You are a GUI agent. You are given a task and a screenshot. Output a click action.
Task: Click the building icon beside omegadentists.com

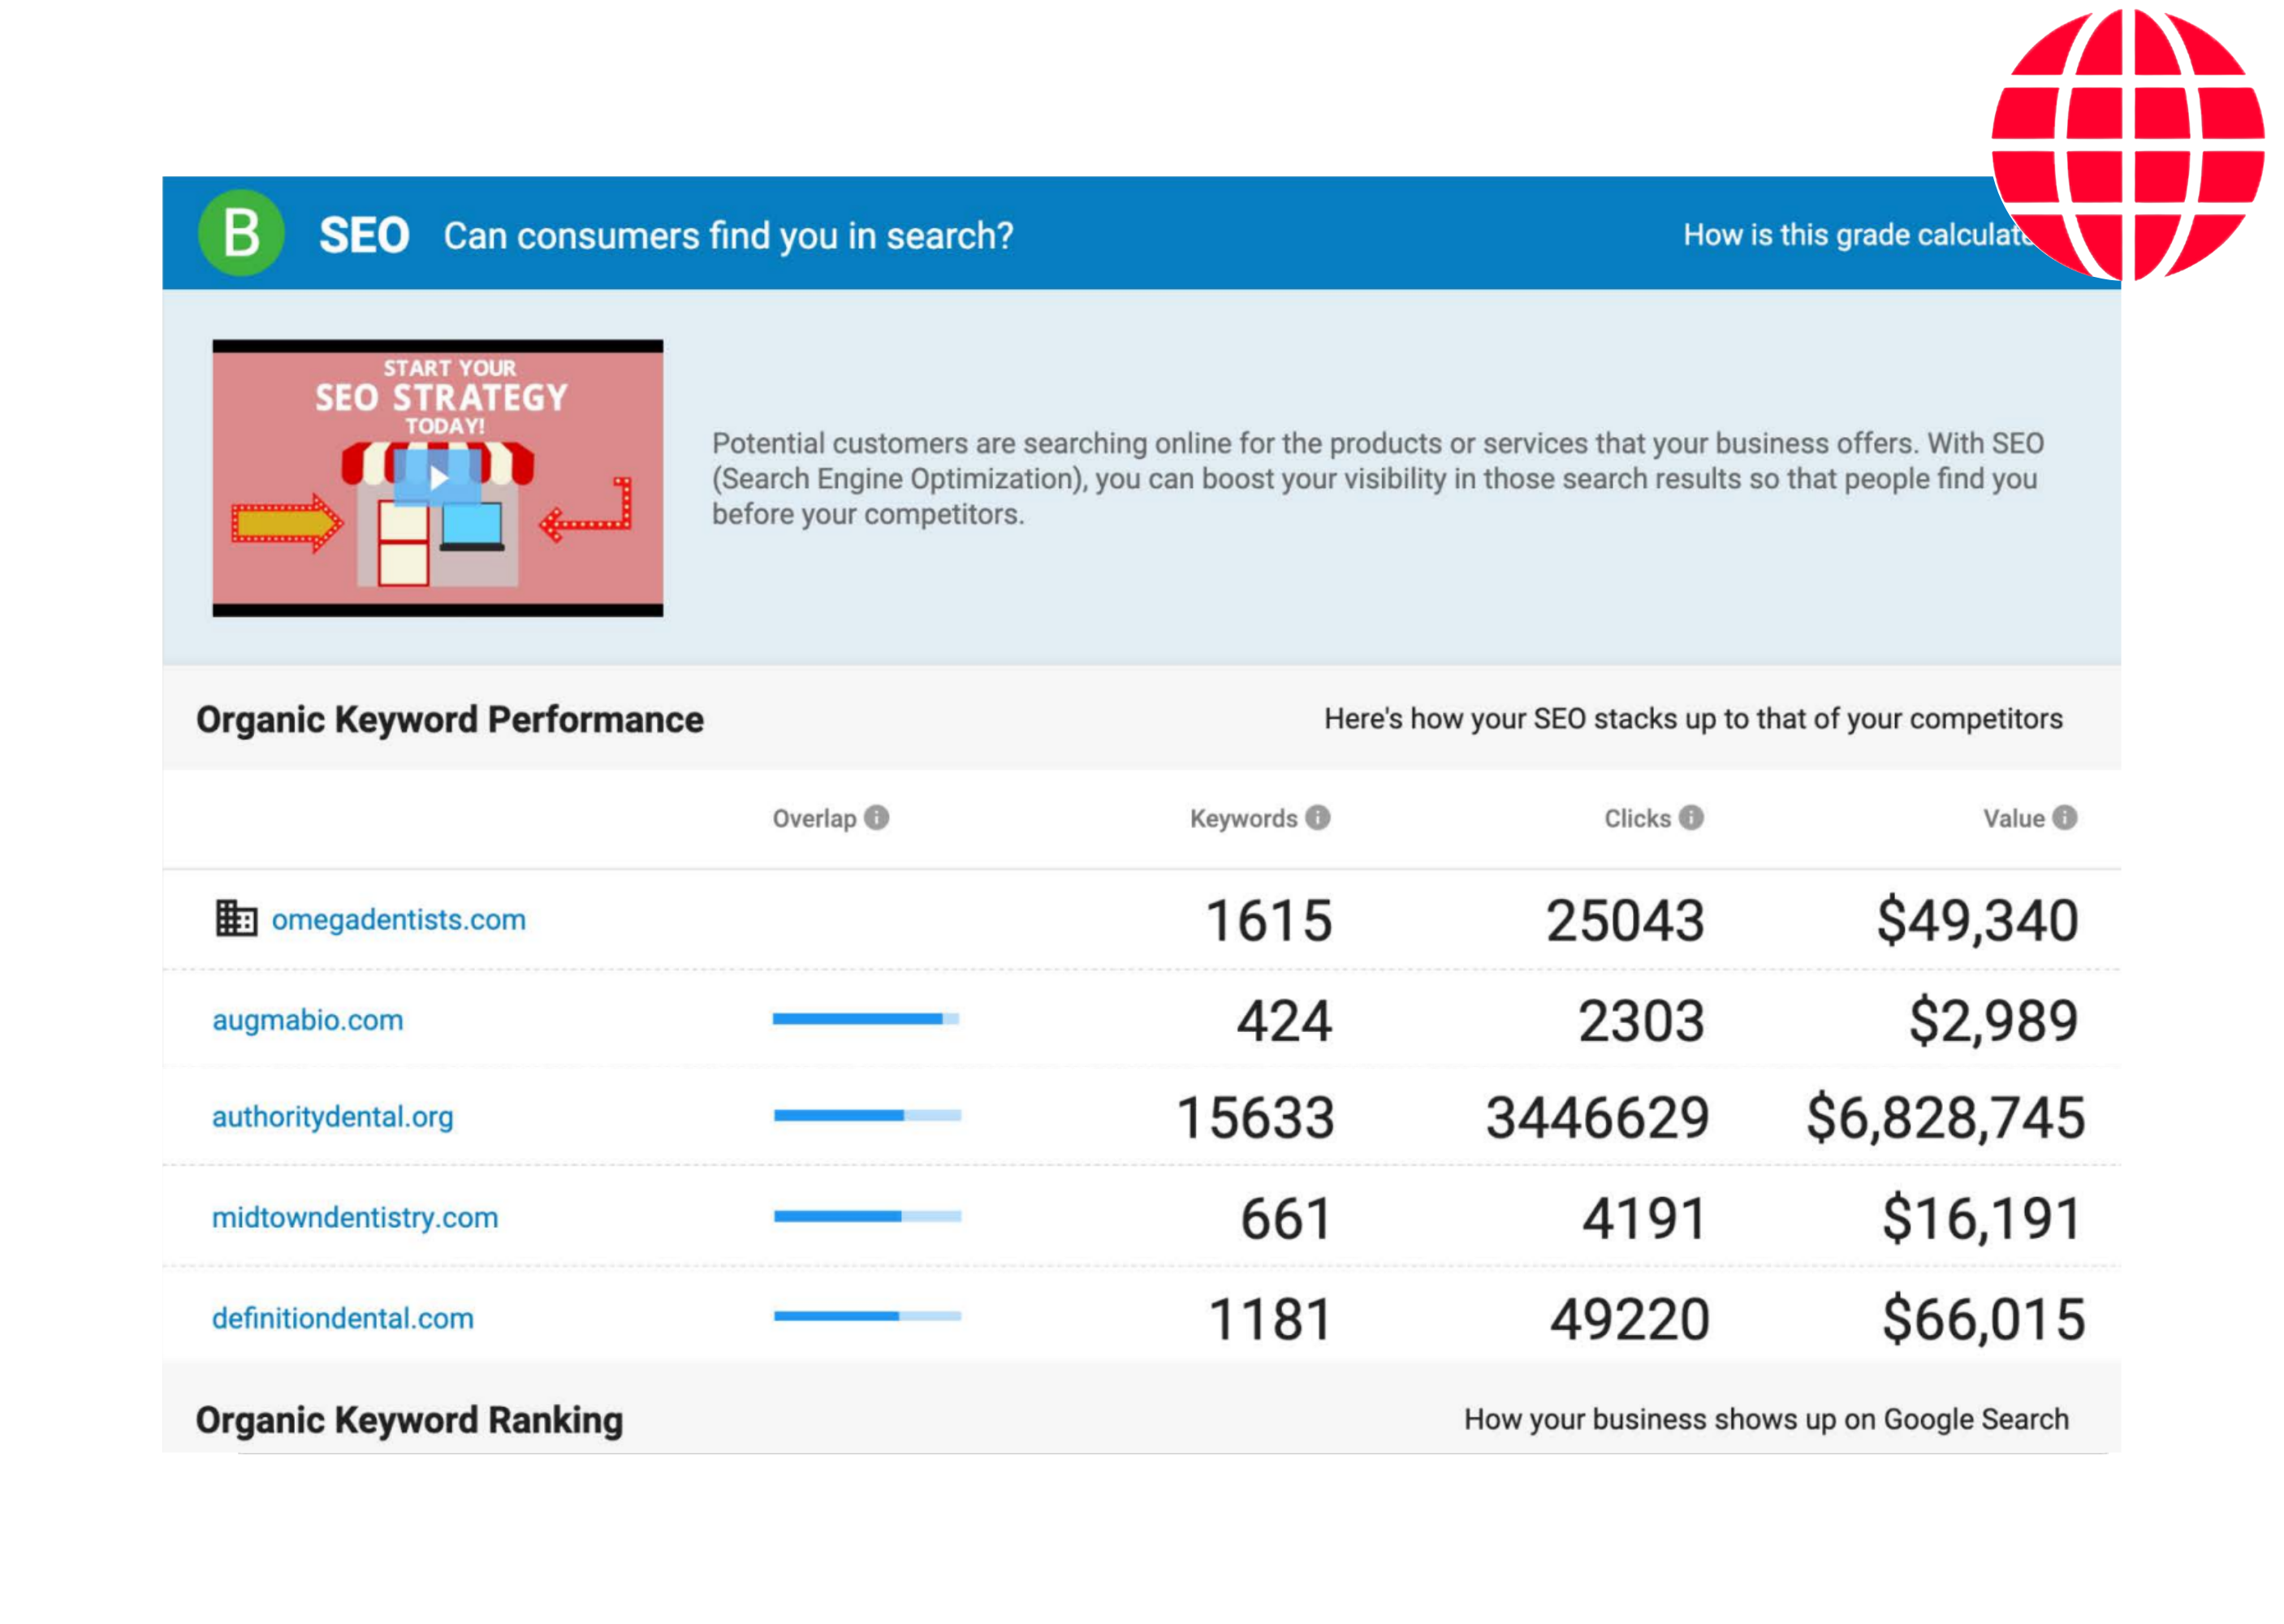coord(236,918)
